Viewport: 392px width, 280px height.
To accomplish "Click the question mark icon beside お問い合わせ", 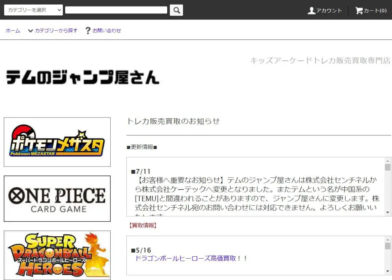I will pyautogui.click(x=88, y=31).
